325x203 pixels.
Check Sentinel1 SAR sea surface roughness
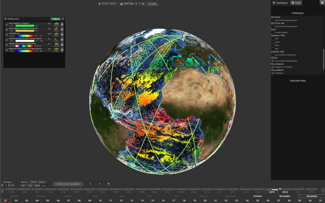pyautogui.click(x=272, y=55)
